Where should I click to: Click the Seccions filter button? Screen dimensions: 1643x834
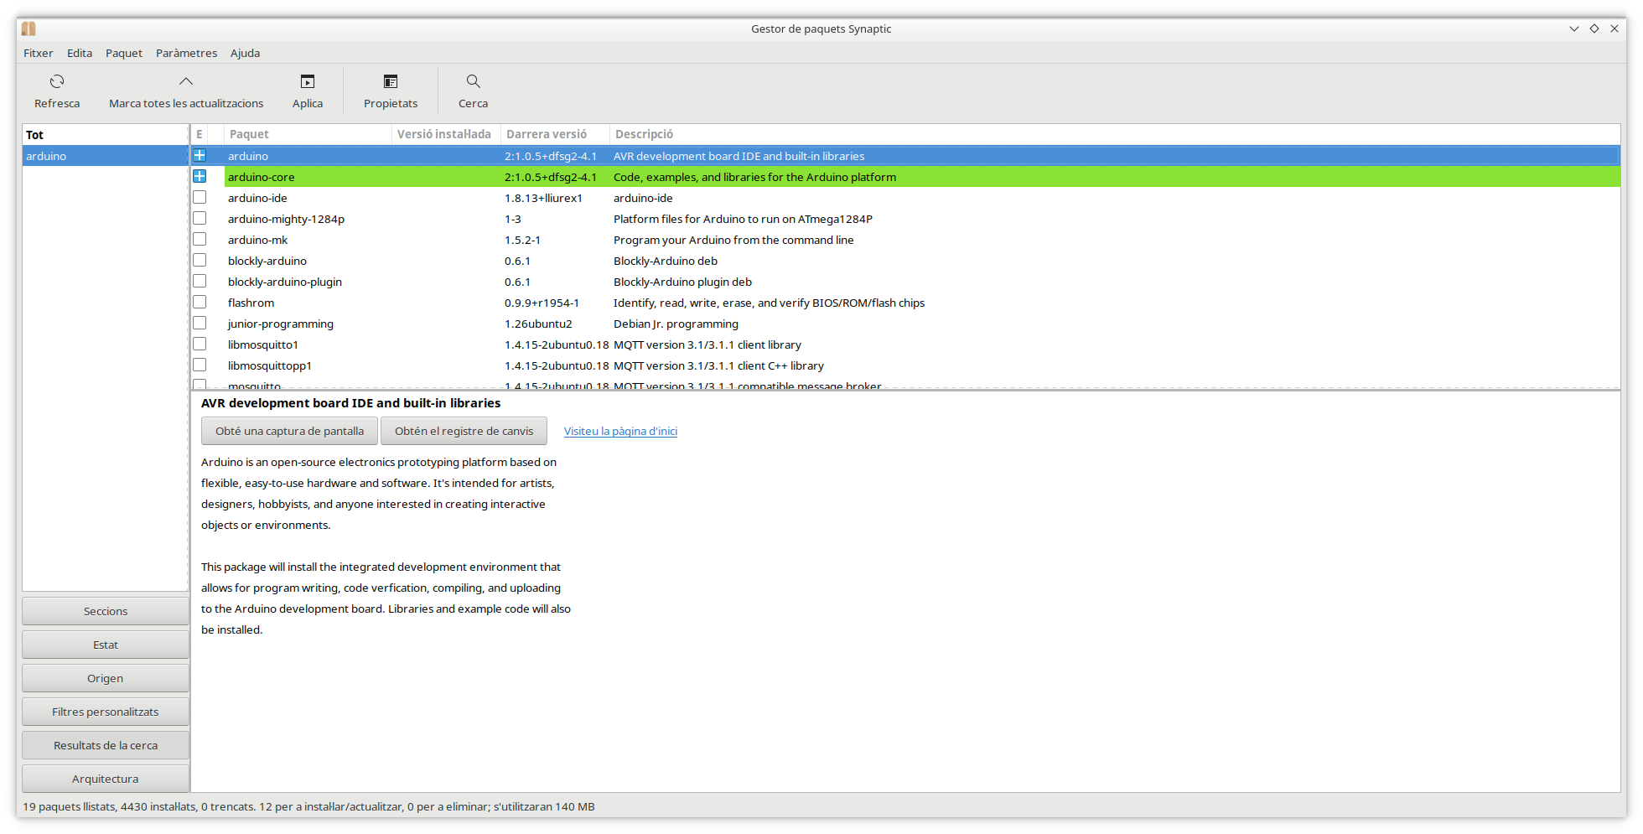[106, 611]
